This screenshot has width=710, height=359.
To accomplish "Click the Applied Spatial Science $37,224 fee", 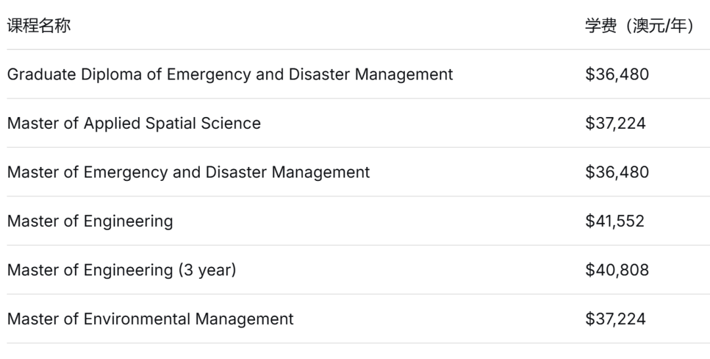I will tap(615, 123).
